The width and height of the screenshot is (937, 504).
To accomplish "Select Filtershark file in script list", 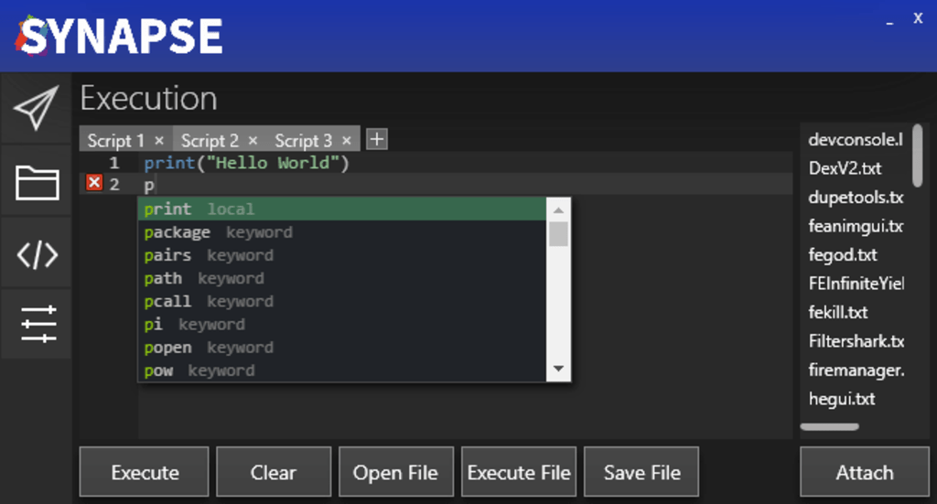I will [x=856, y=341].
